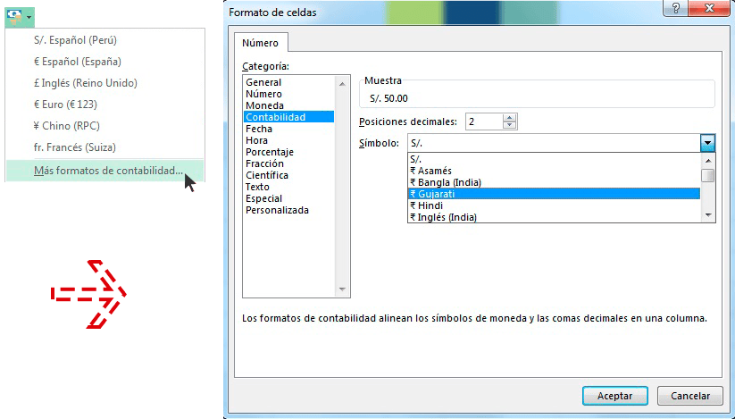Choose ₹ Gujarati symbol option
The height and width of the screenshot is (419, 735).
(x=554, y=194)
